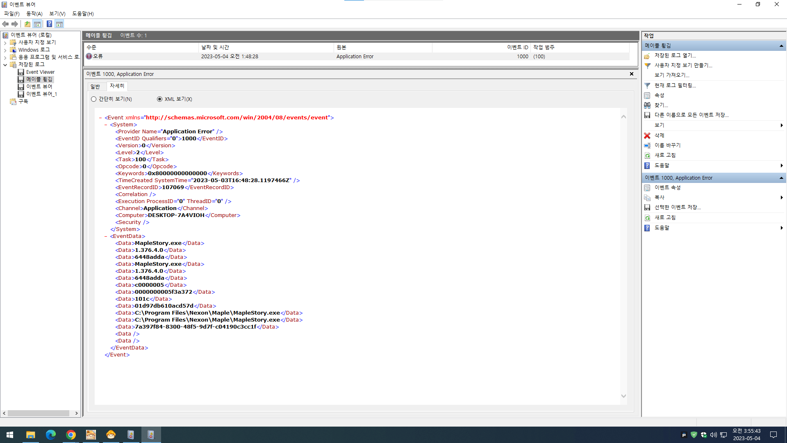Open Help via toolbar question mark icon

pyautogui.click(x=49, y=24)
